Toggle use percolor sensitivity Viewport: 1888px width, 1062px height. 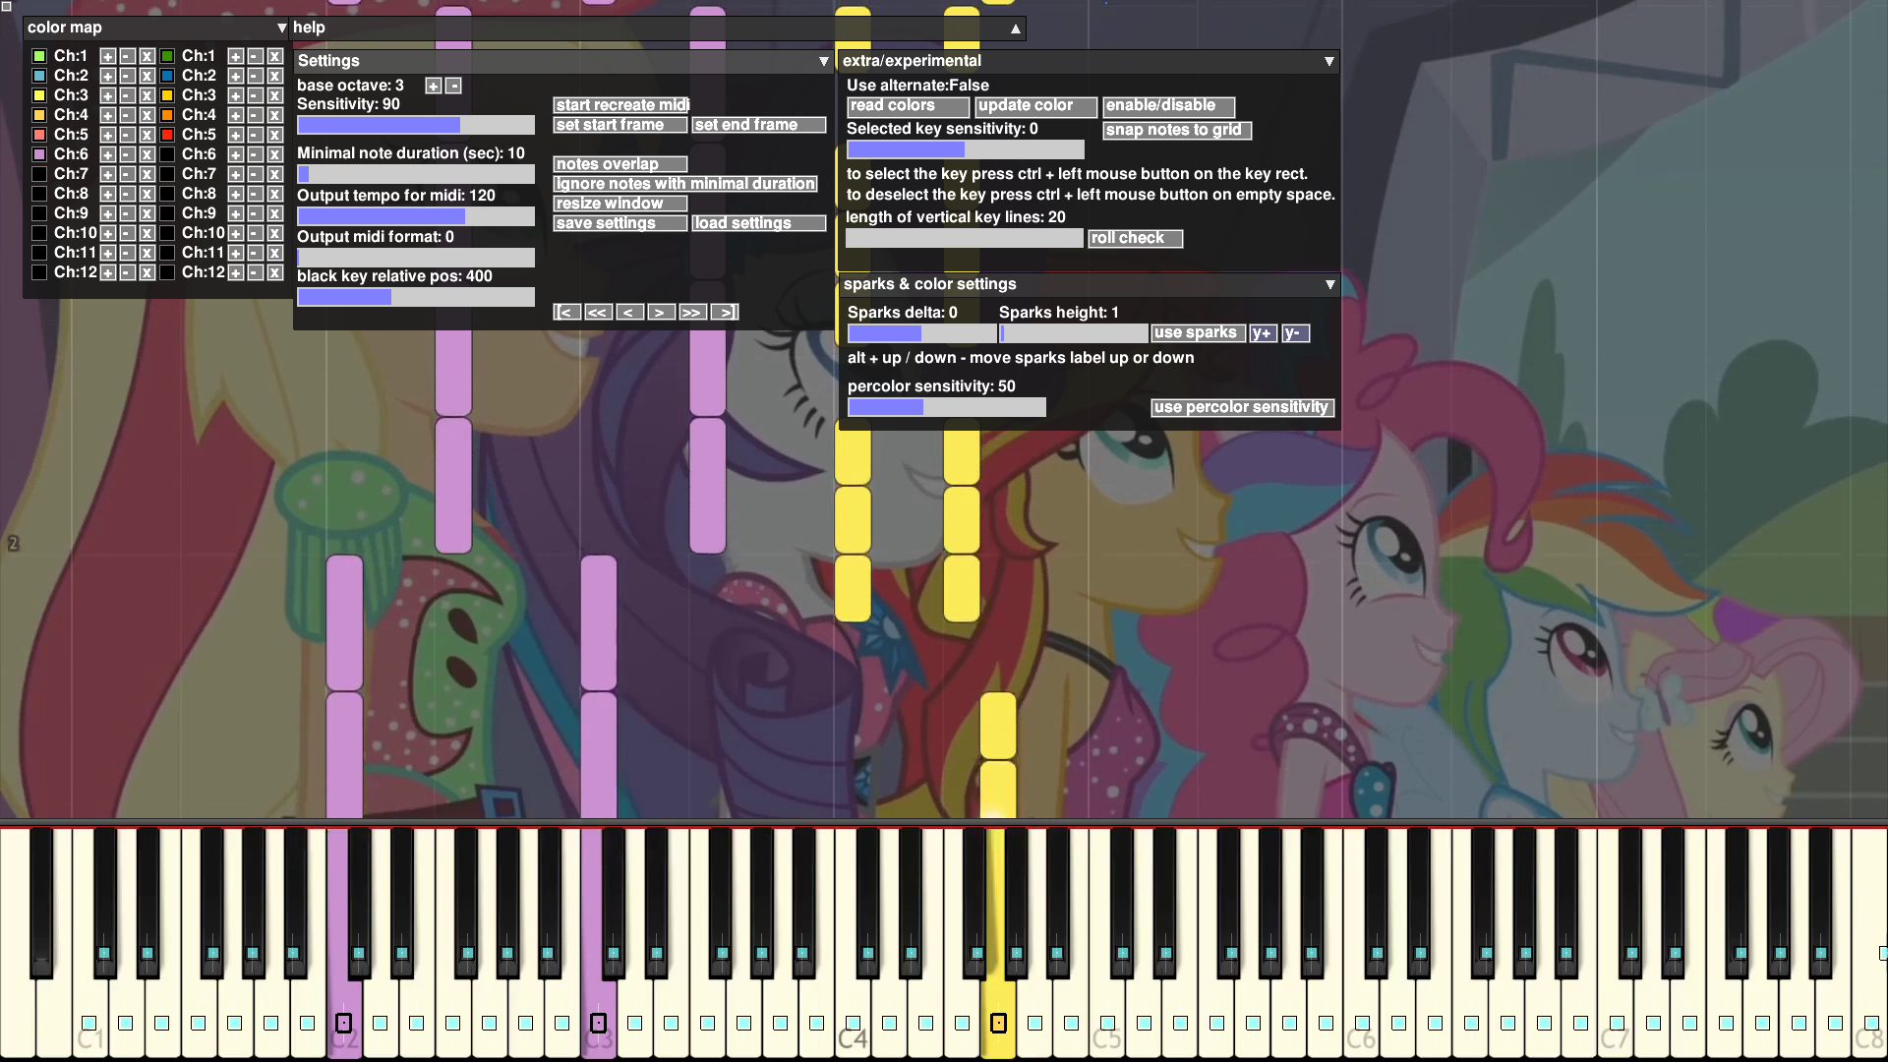point(1241,407)
